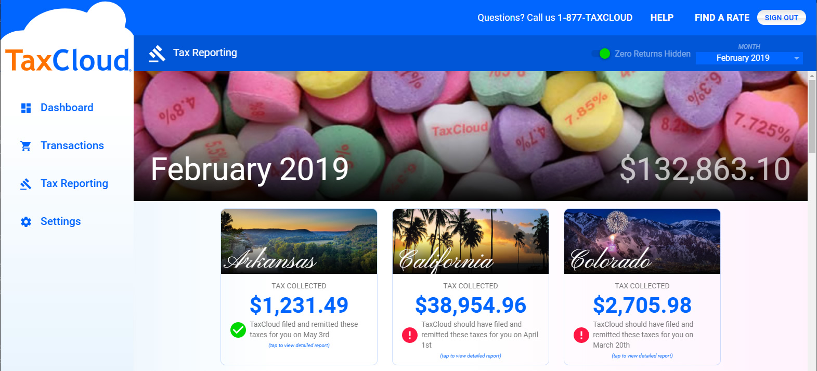Click the Tax Reporting gavel sidebar icon

point(25,184)
